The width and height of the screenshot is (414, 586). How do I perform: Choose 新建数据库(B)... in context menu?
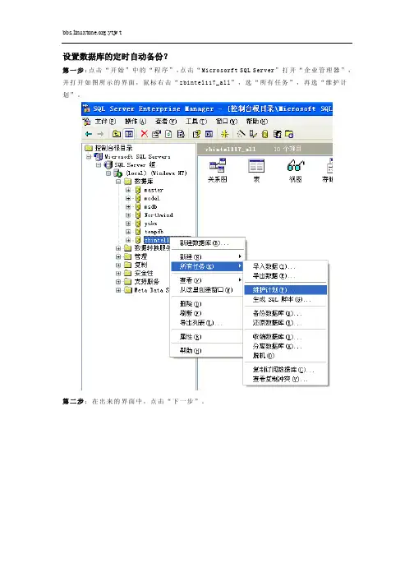[208, 243]
